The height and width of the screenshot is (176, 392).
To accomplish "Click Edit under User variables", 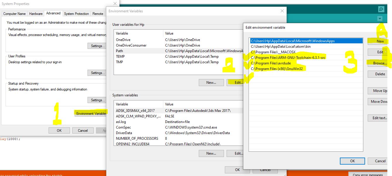I will click(x=235, y=83).
